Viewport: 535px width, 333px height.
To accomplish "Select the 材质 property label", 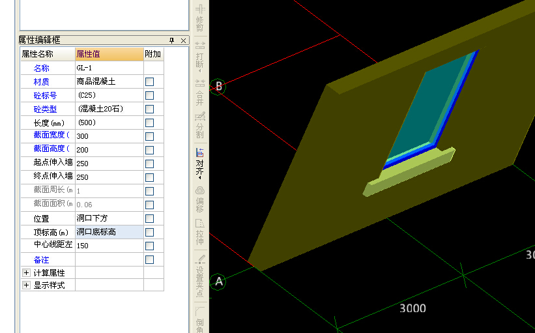I will point(41,82).
